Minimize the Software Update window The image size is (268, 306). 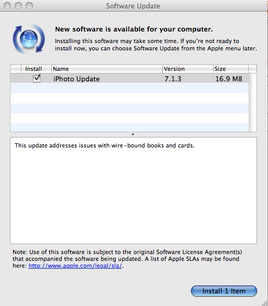18,6
